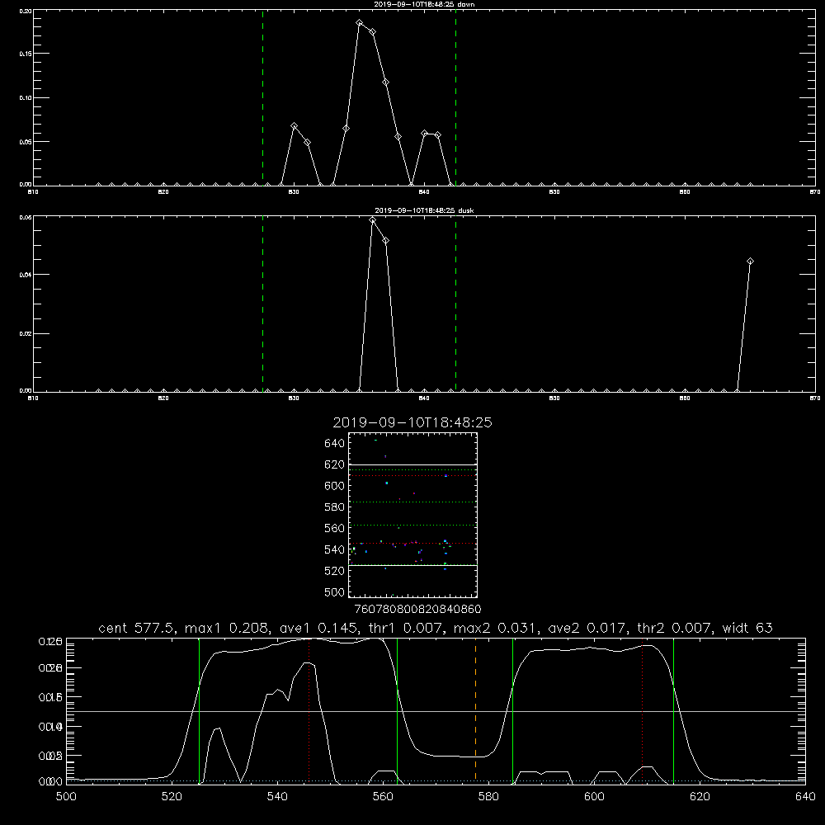
Task: Select the isolated dusk diamond marker near 0.045
Action: point(750,262)
